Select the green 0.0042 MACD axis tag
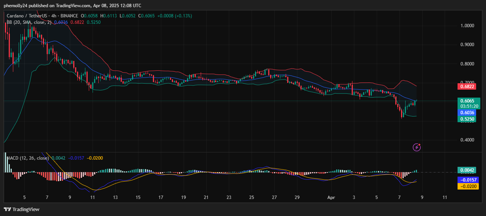The width and height of the screenshot is (486, 216). click(467, 170)
